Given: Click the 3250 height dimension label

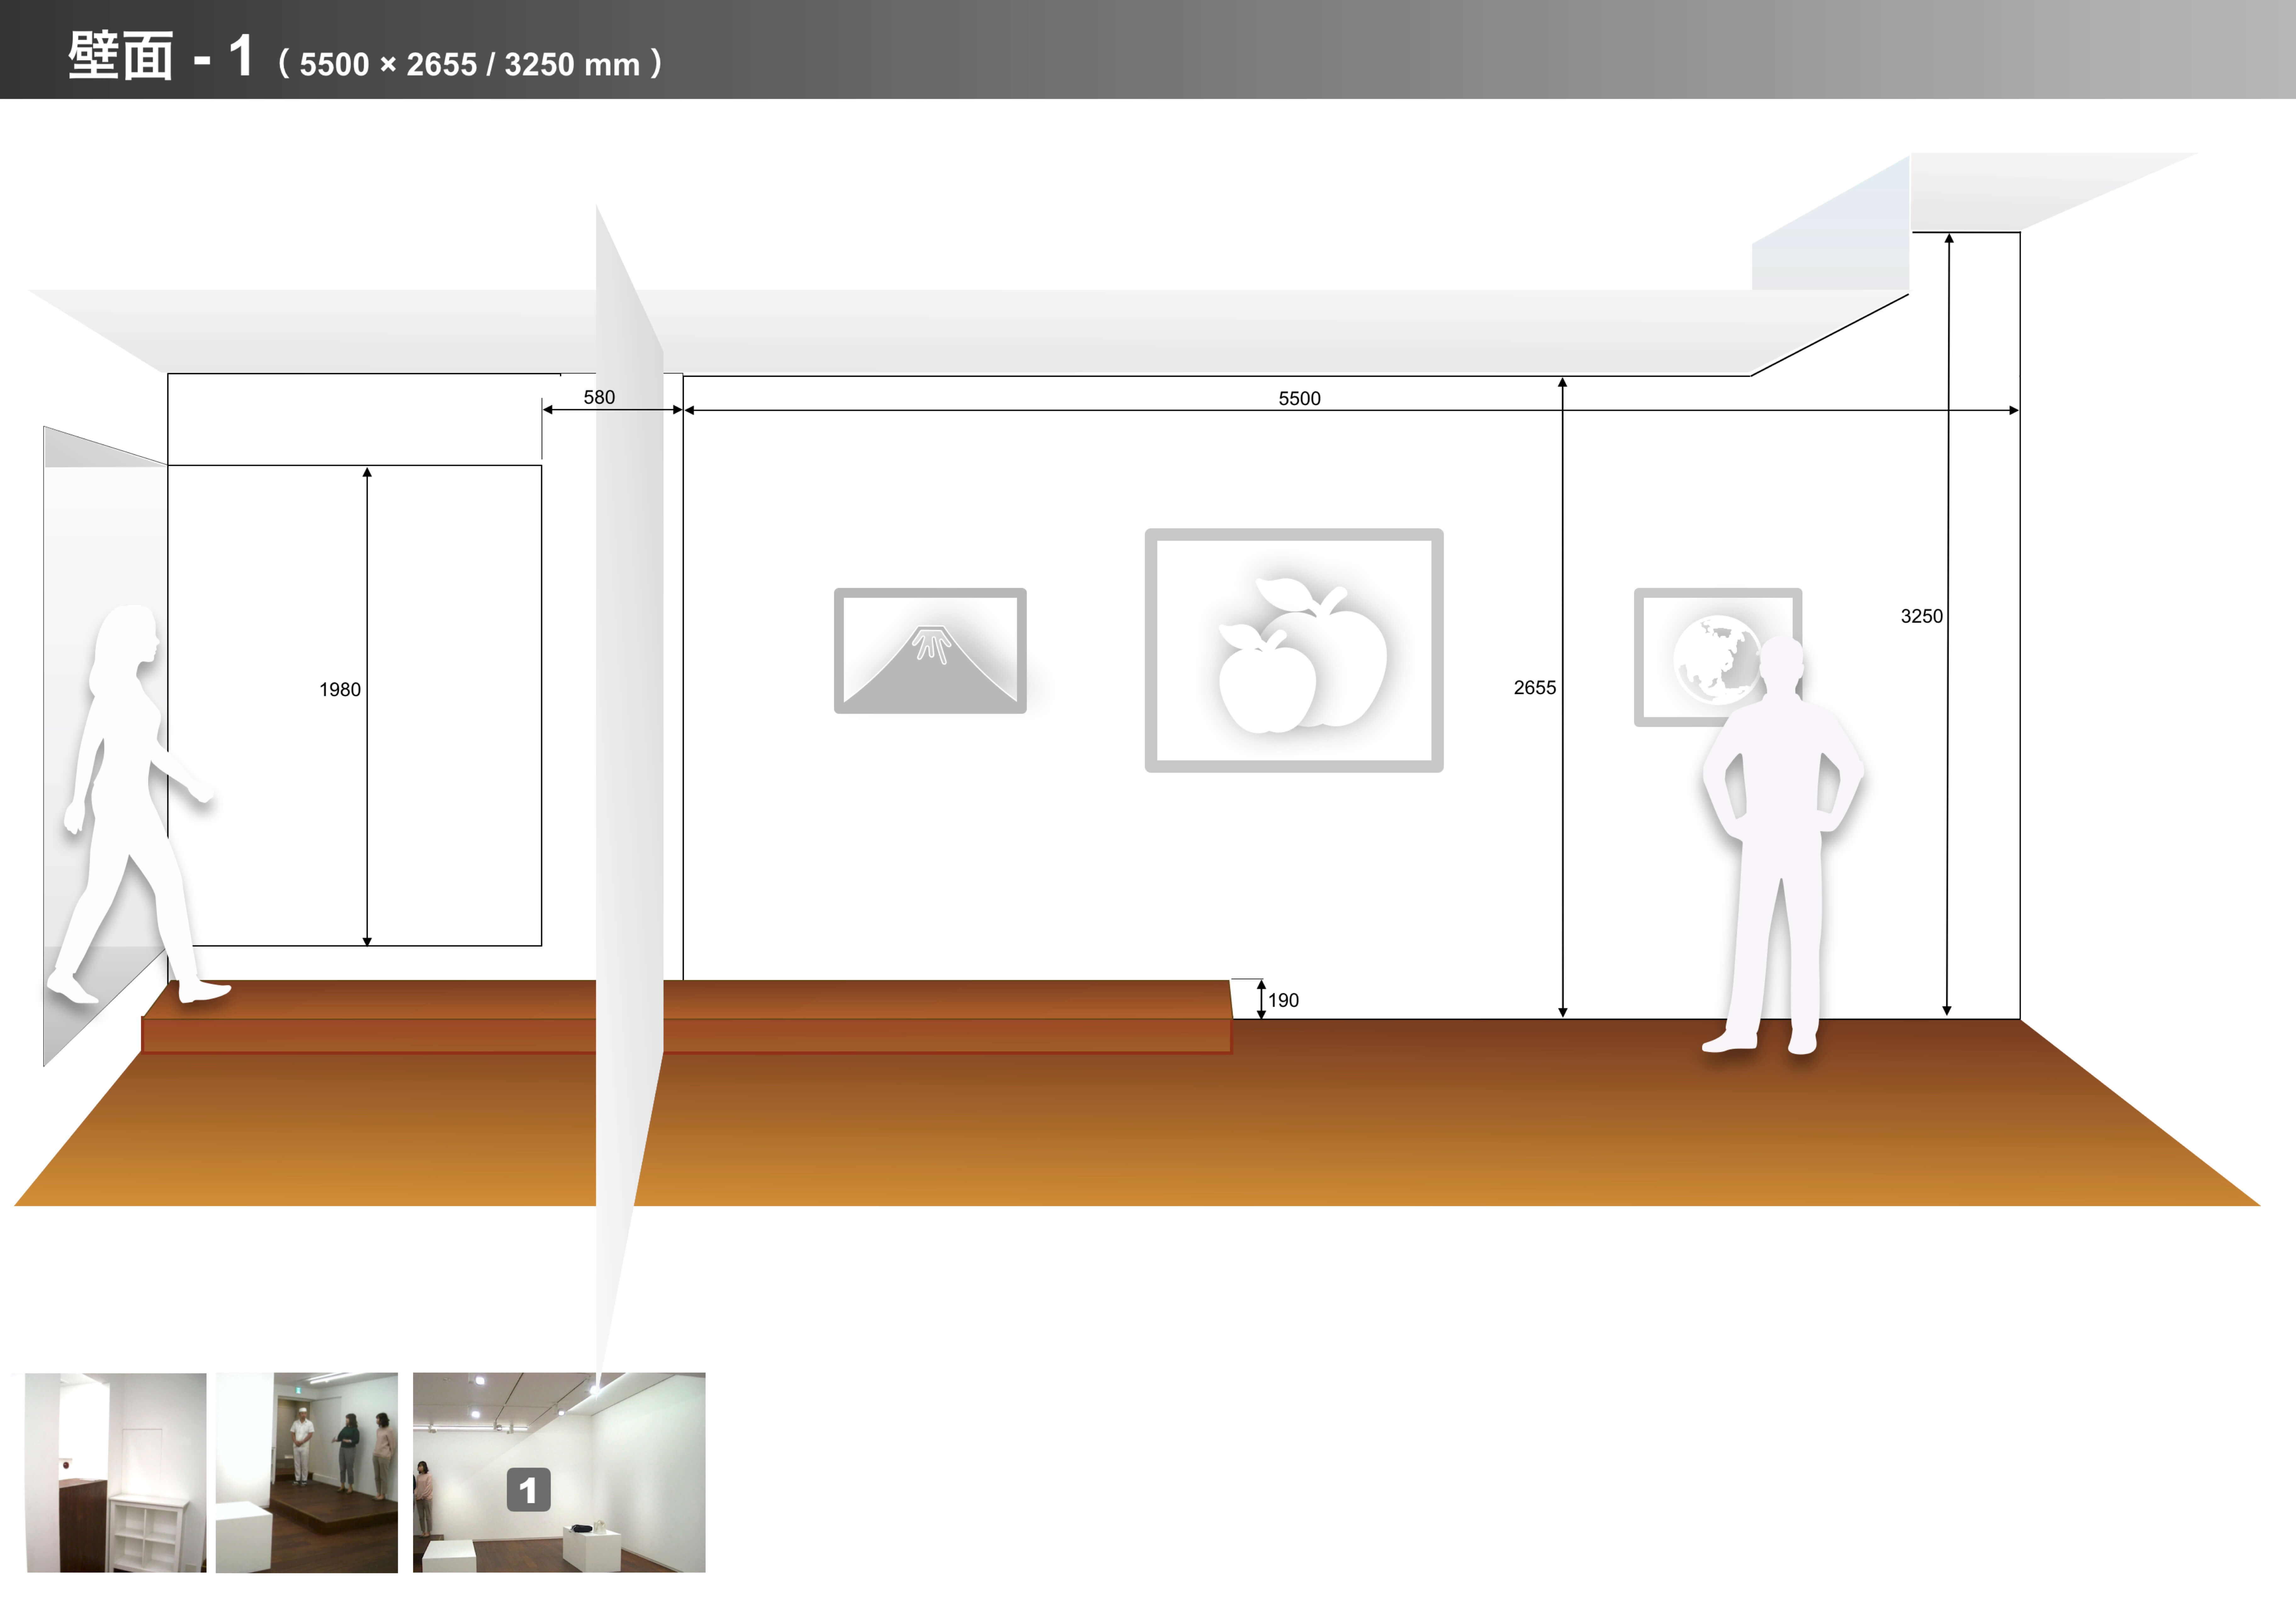Looking at the screenshot, I should pyautogui.click(x=1922, y=616).
